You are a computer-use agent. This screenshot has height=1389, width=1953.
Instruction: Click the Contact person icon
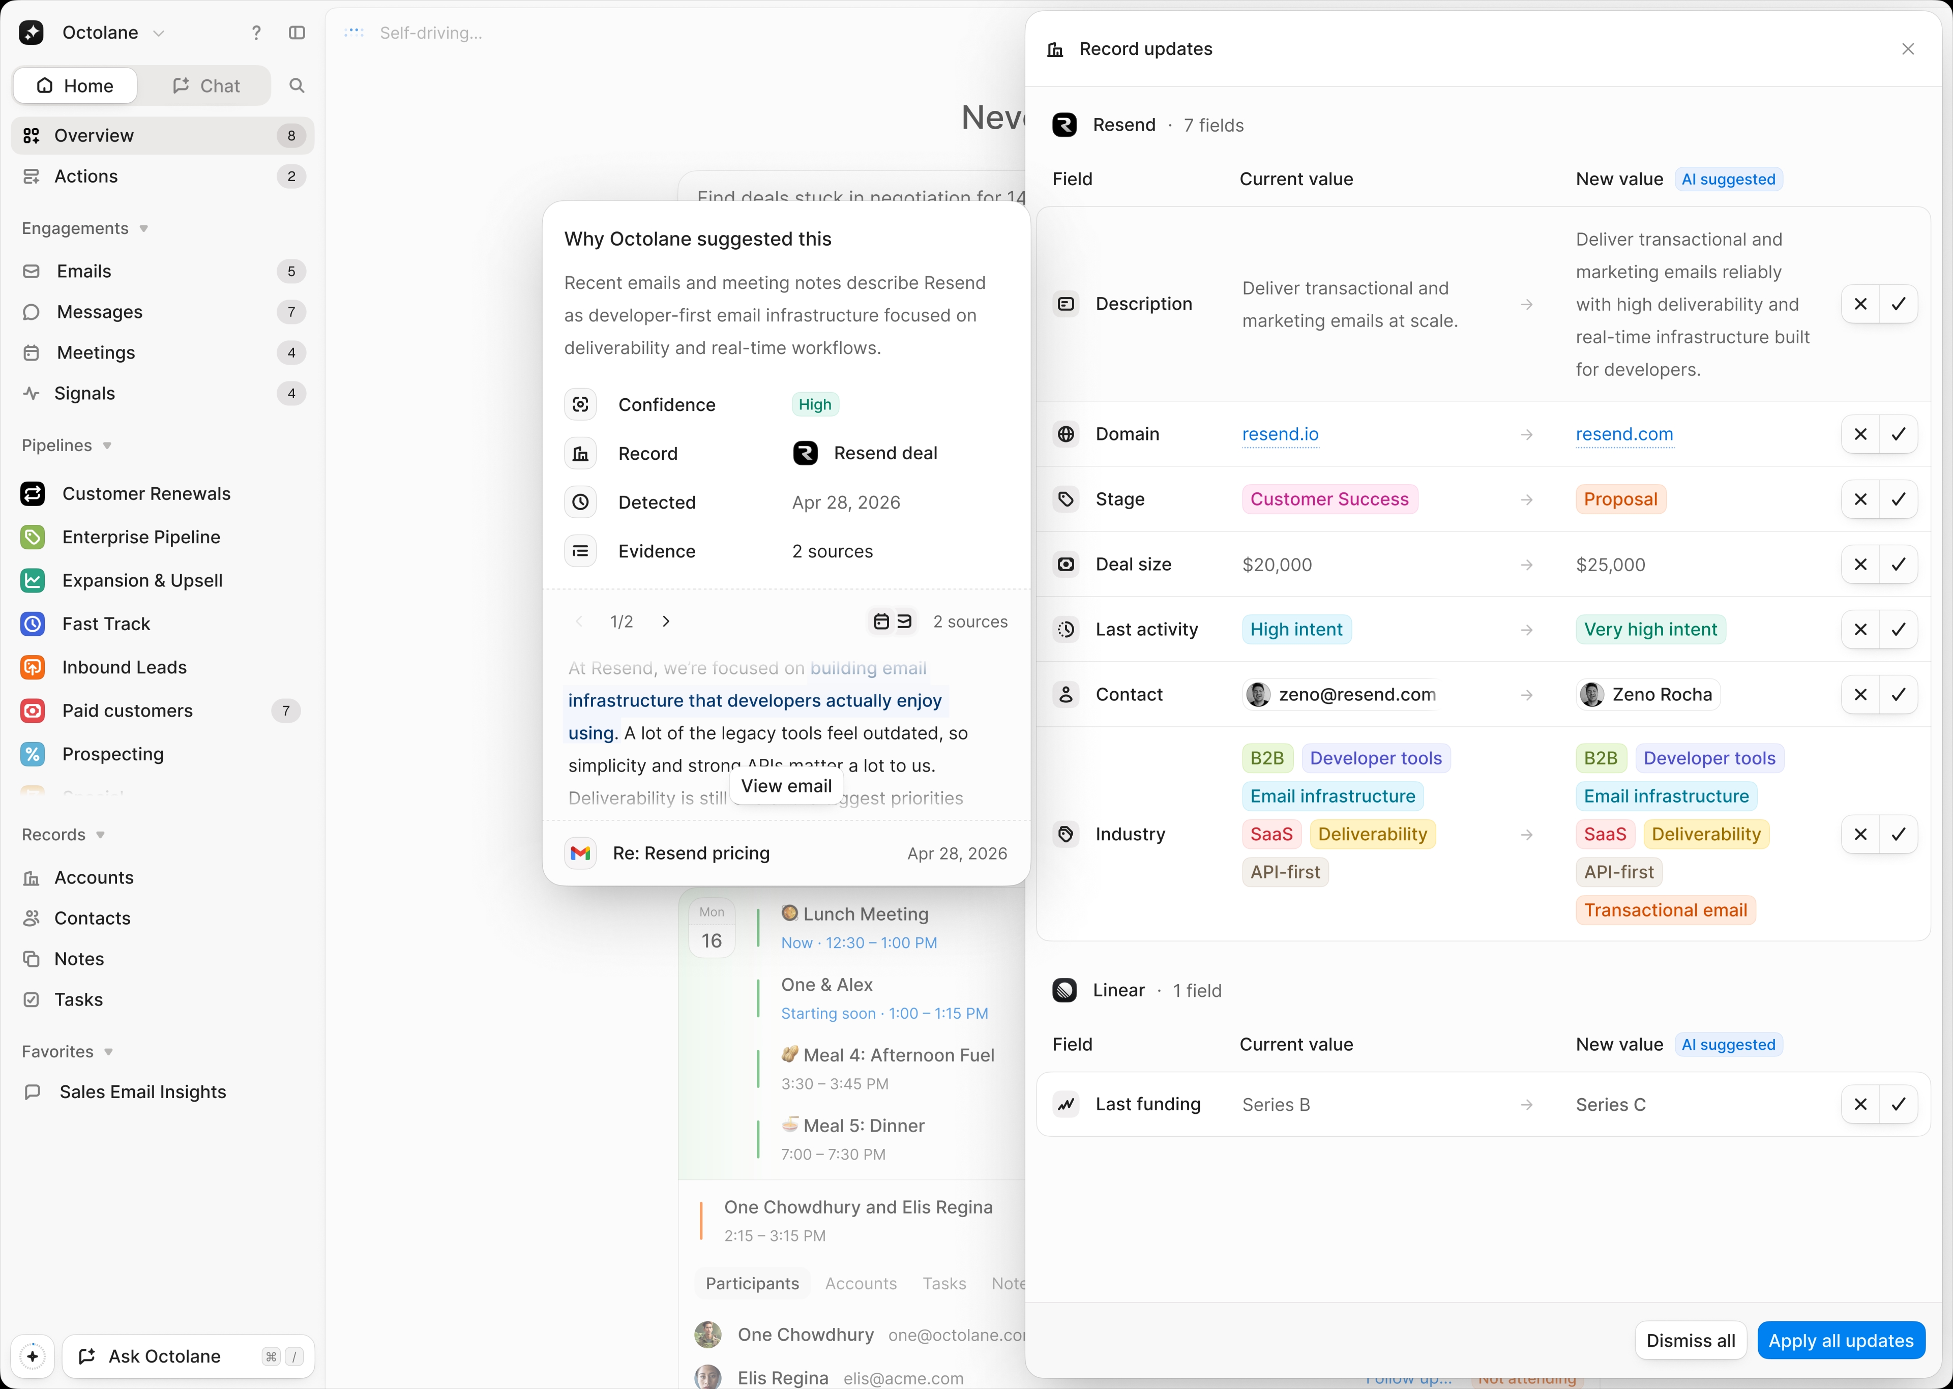1067,695
